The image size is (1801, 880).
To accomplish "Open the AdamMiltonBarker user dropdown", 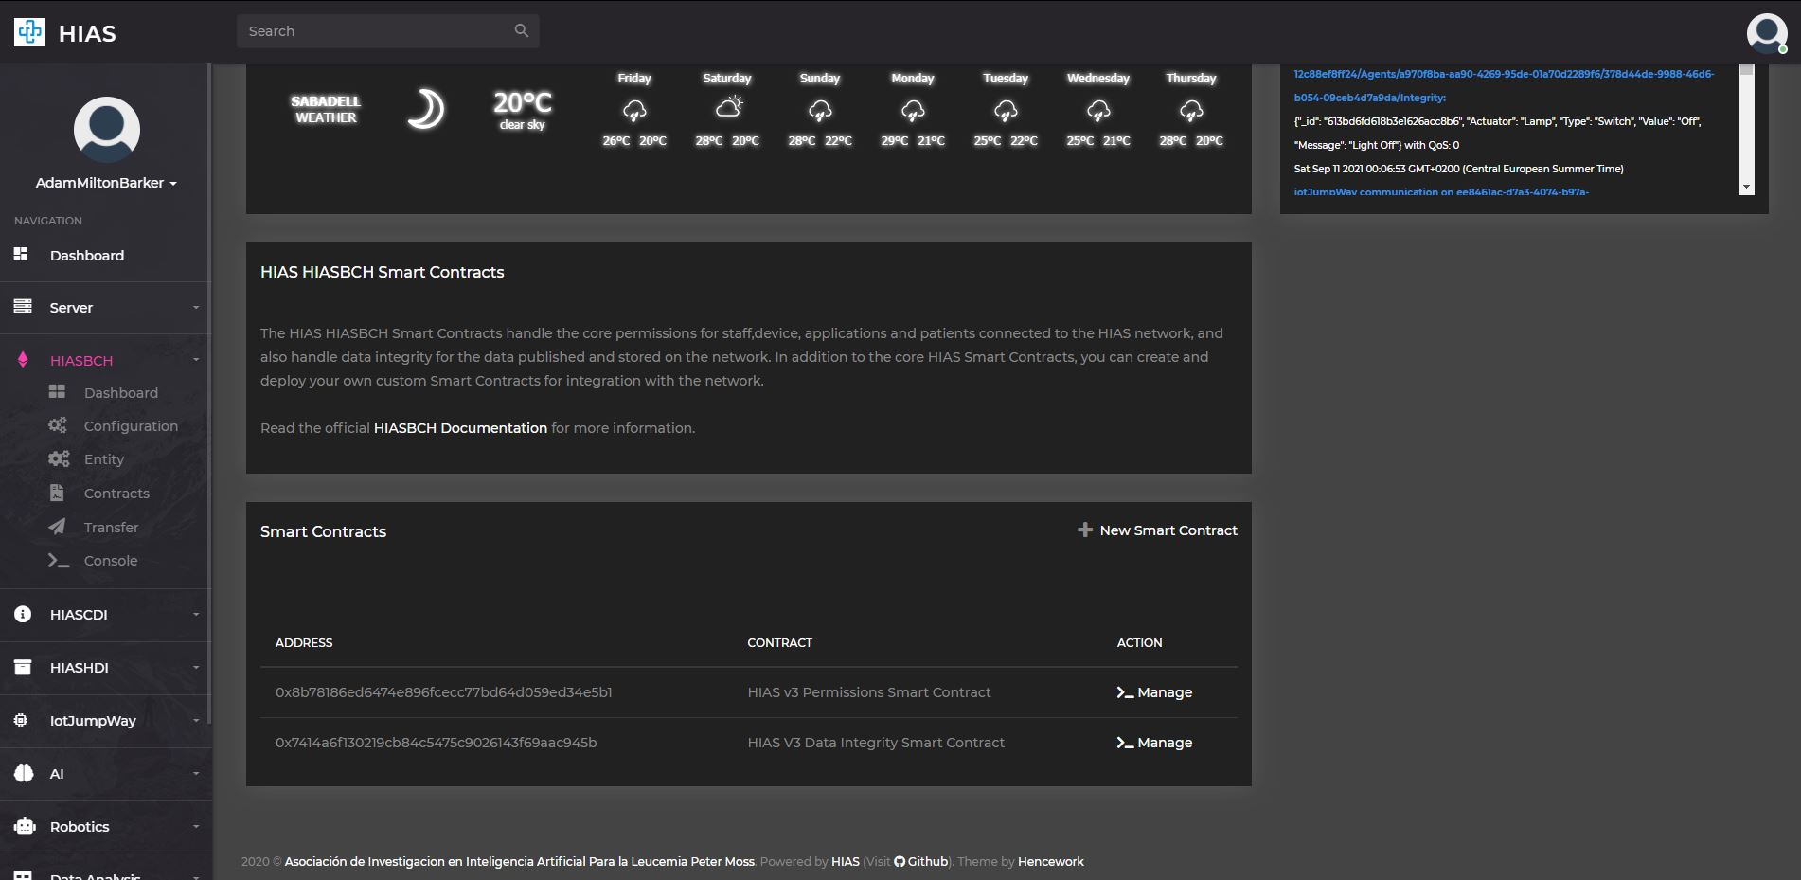I will pyautogui.click(x=107, y=183).
